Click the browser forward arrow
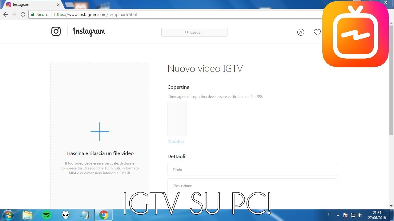Image resolution: width=394 pixels, height=221 pixels. tap(14, 14)
